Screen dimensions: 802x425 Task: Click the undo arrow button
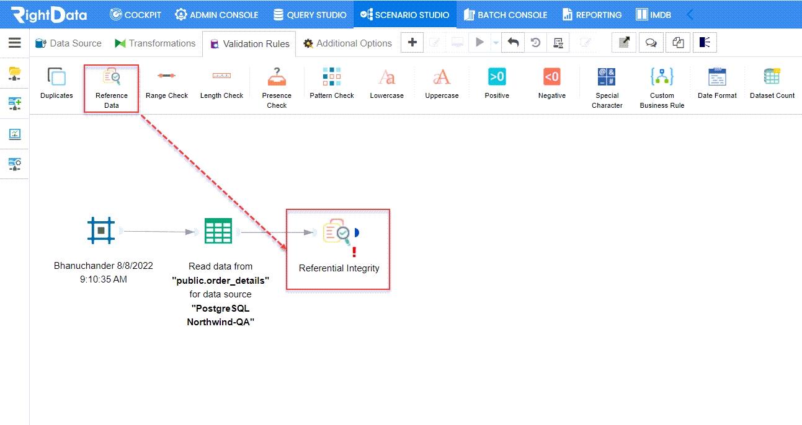513,43
